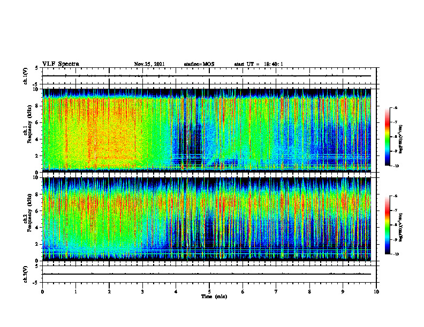Image resolution: width=424 pixels, height=327 pixels.
Task: Click the ch.2 PSD color scale bar
Action: 388,225
